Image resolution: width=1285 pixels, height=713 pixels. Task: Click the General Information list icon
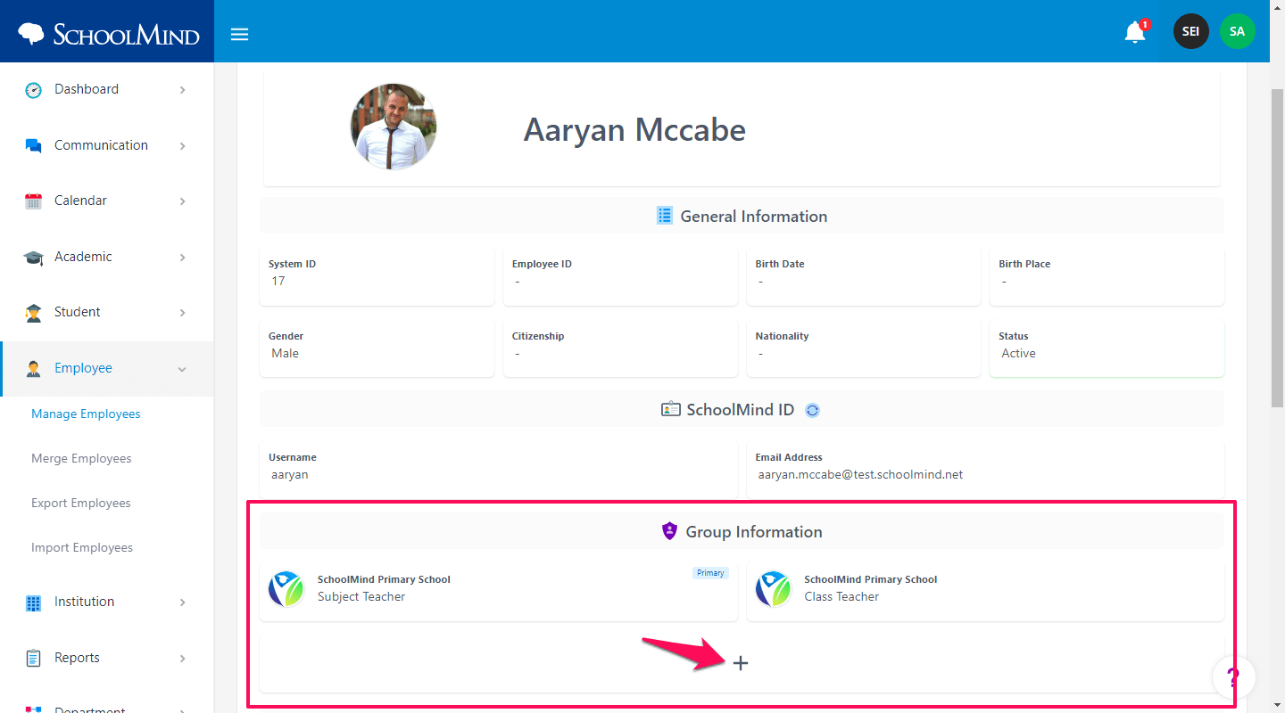coord(665,215)
